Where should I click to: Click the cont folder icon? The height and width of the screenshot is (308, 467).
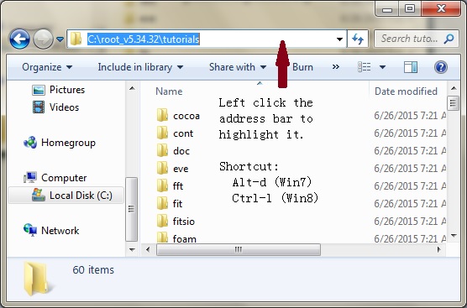(x=162, y=133)
